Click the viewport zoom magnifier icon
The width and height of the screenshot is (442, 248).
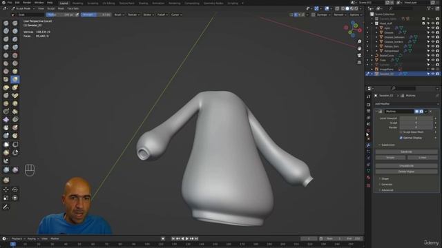pyautogui.click(x=359, y=41)
